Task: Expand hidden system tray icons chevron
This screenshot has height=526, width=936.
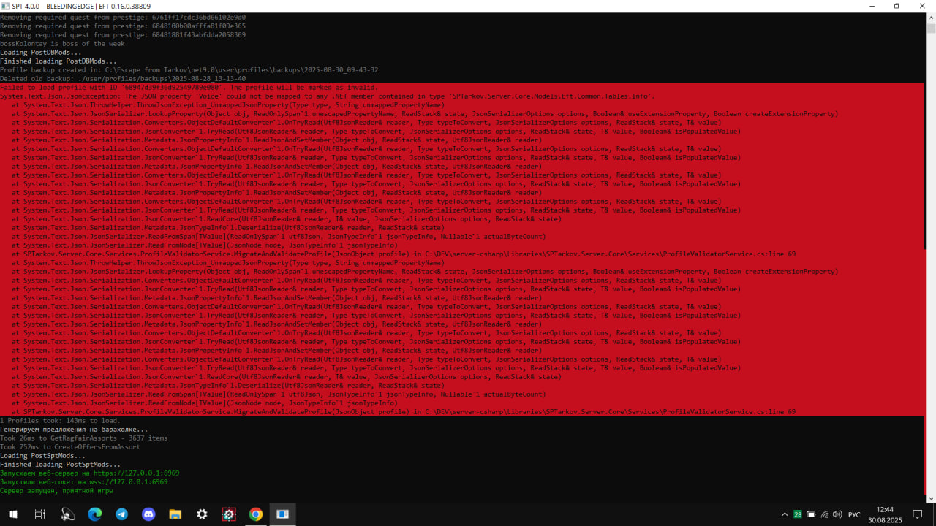Action: tap(785, 514)
